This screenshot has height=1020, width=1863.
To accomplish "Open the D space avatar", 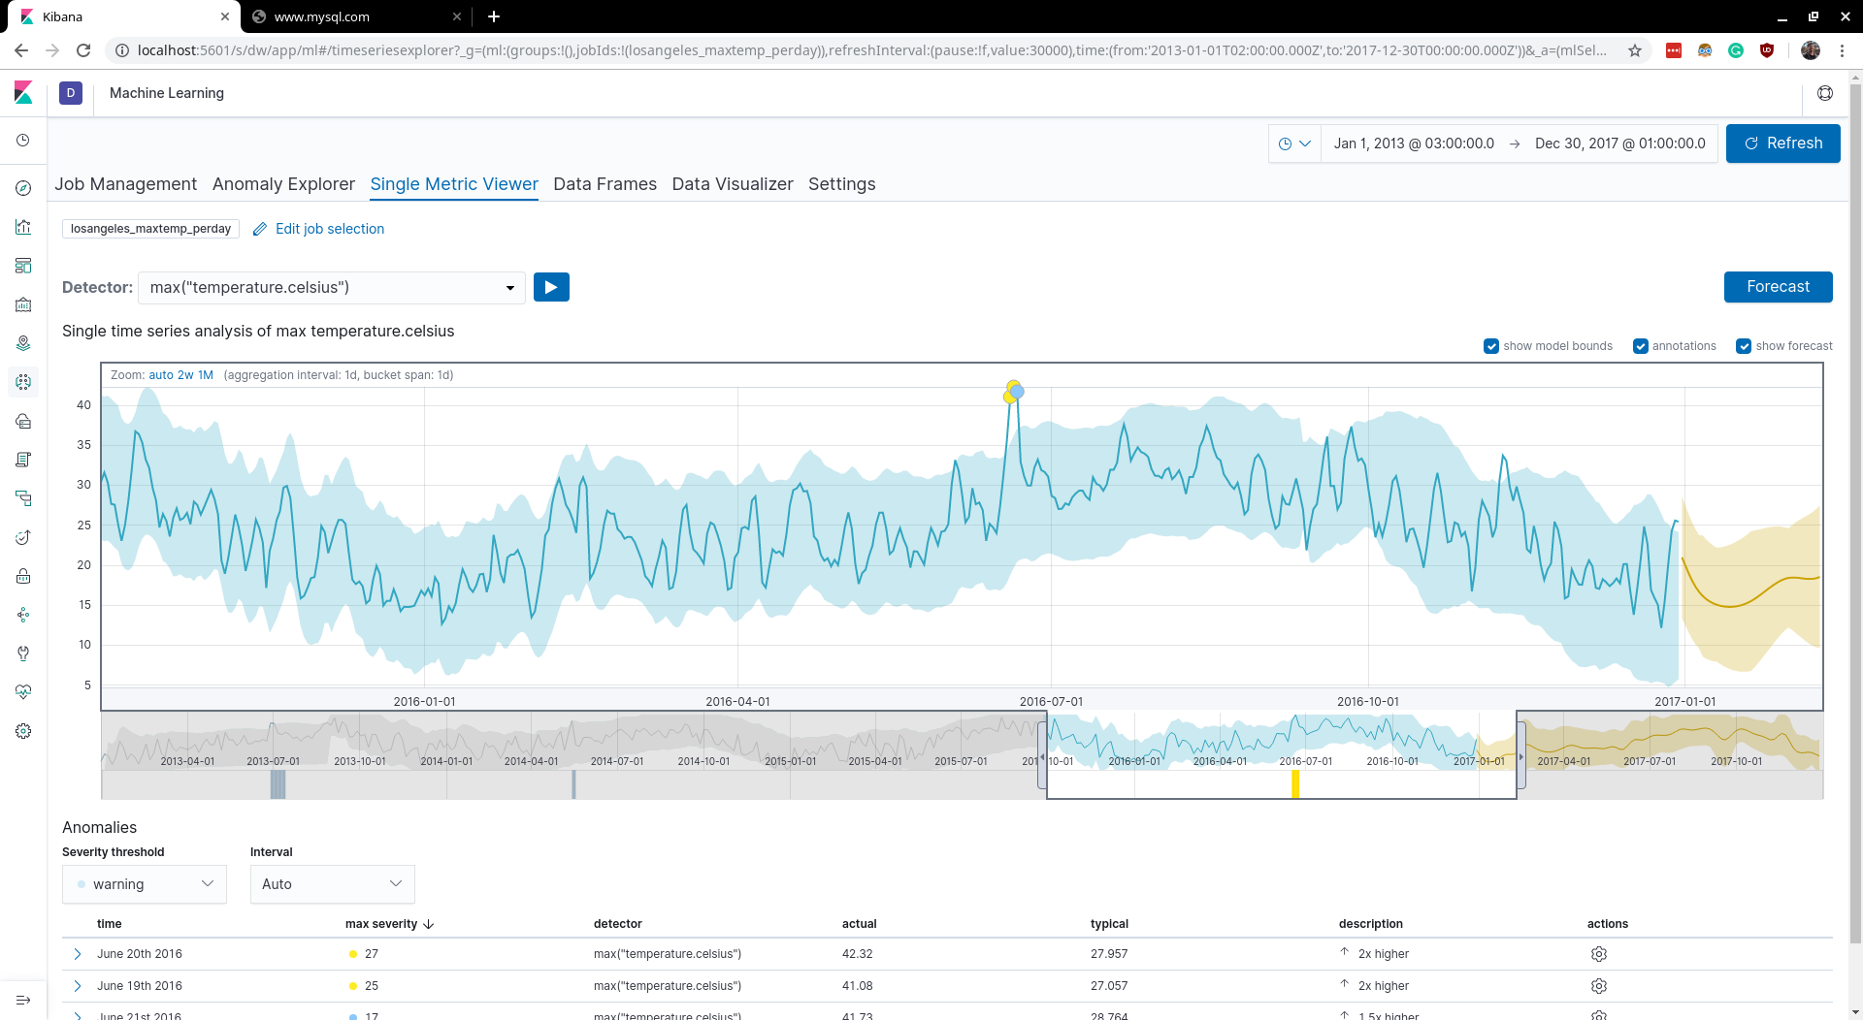I will tap(71, 93).
